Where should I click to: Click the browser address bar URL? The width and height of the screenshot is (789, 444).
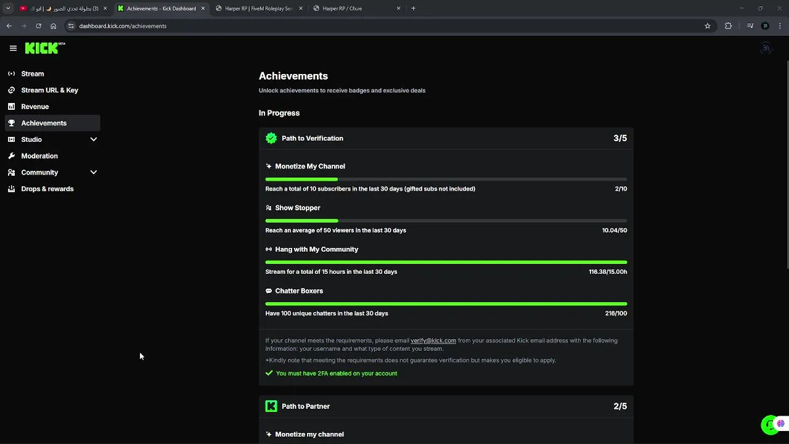[x=123, y=26]
